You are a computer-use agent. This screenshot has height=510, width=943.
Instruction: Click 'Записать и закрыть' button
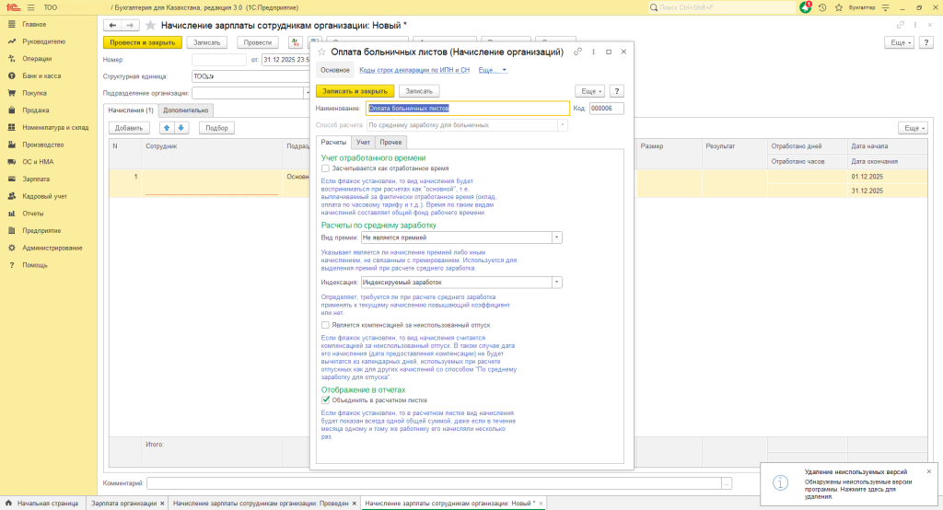pyautogui.click(x=355, y=91)
